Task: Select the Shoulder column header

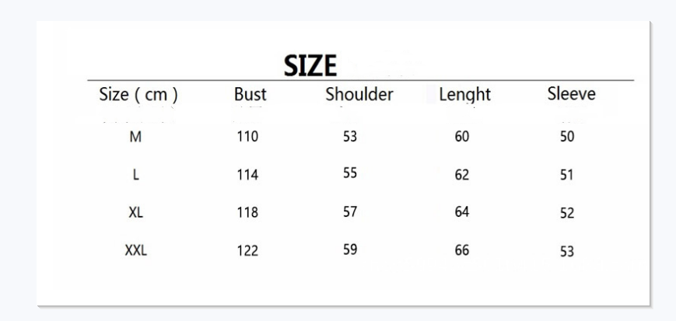Action: click(359, 94)
